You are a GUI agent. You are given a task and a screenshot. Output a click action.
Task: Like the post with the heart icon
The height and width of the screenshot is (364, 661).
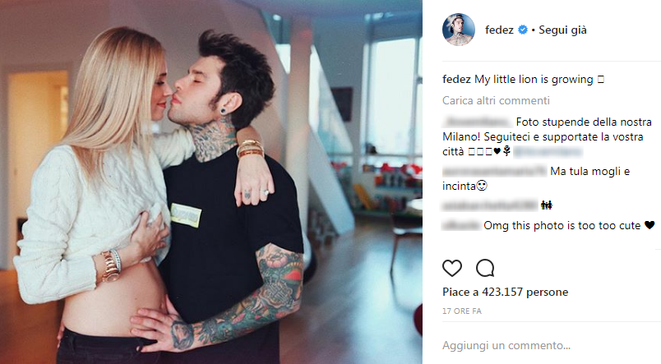tap(452, 268)
